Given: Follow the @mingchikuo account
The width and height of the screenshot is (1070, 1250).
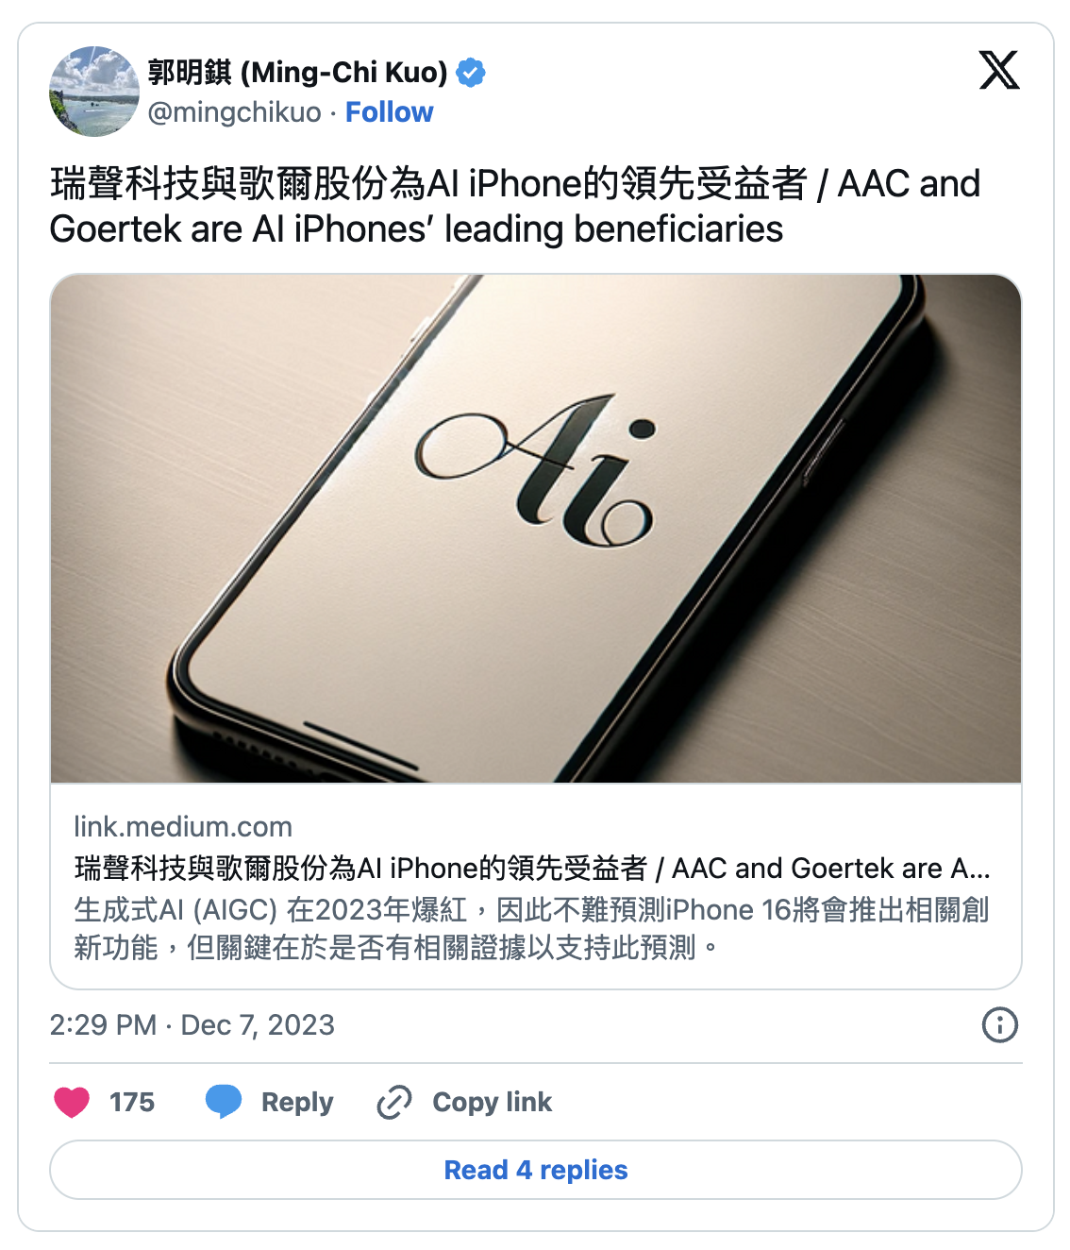Looking at the screenshot, I should point(389,112).
